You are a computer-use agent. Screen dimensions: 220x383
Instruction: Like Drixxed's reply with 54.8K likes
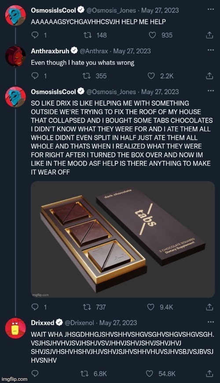pos(149,374)
